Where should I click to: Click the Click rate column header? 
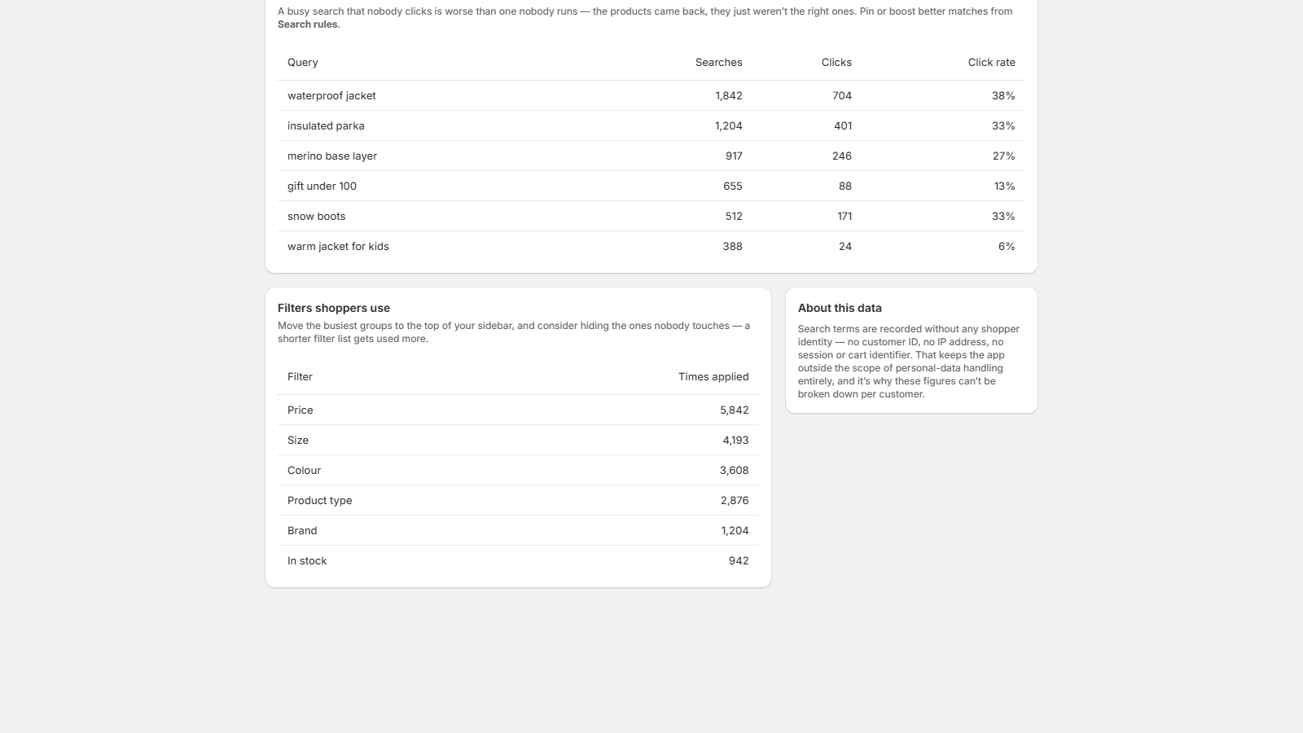991,63
